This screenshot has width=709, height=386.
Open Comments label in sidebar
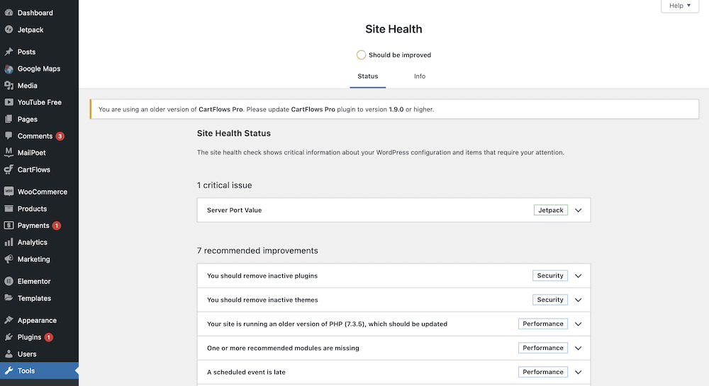tap(35, 136)
